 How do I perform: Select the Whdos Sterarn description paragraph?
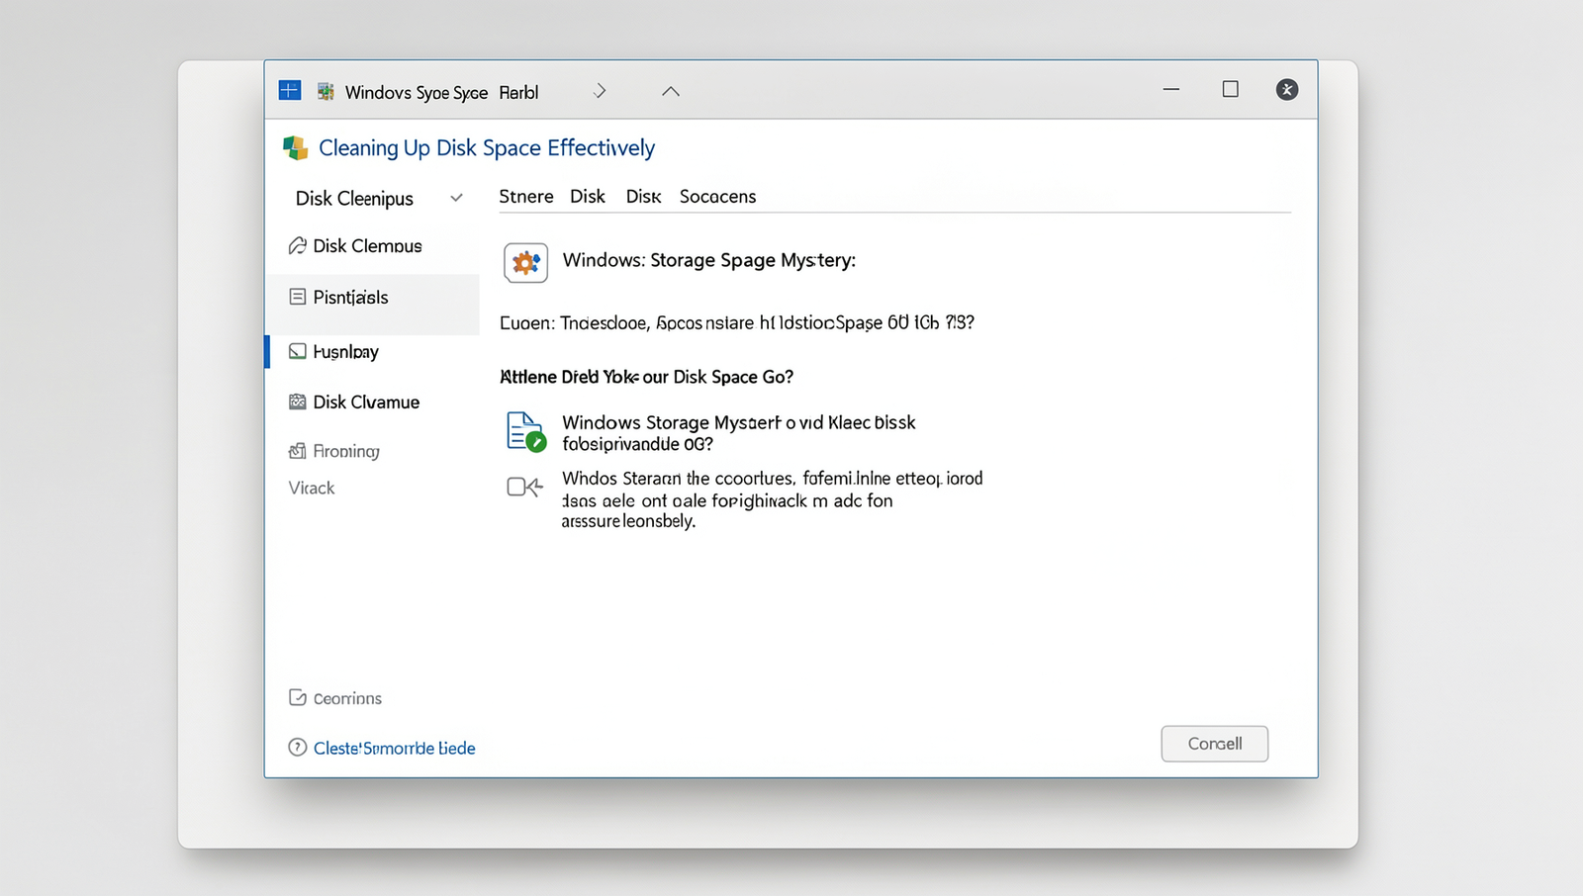pyautogui.click(x=773, y=499)
